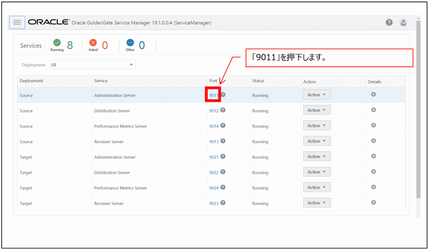The height and width of the screenshot is (250, 429).
Task: Click help icon beside port 9022
Action: (x=223, y=172)
